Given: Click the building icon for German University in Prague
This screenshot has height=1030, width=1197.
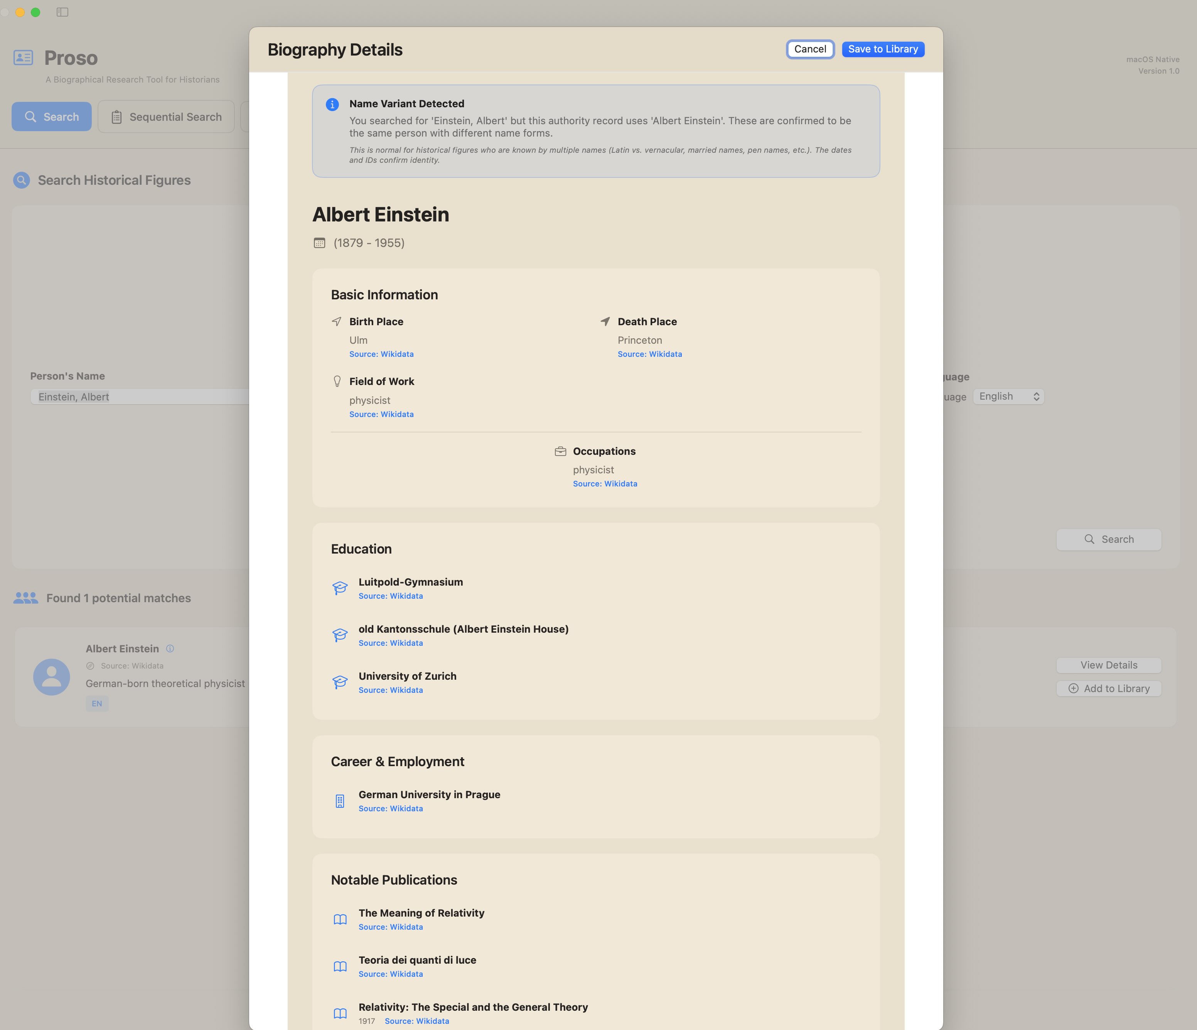Looking at the screenshot, I should tap(340, 800).
